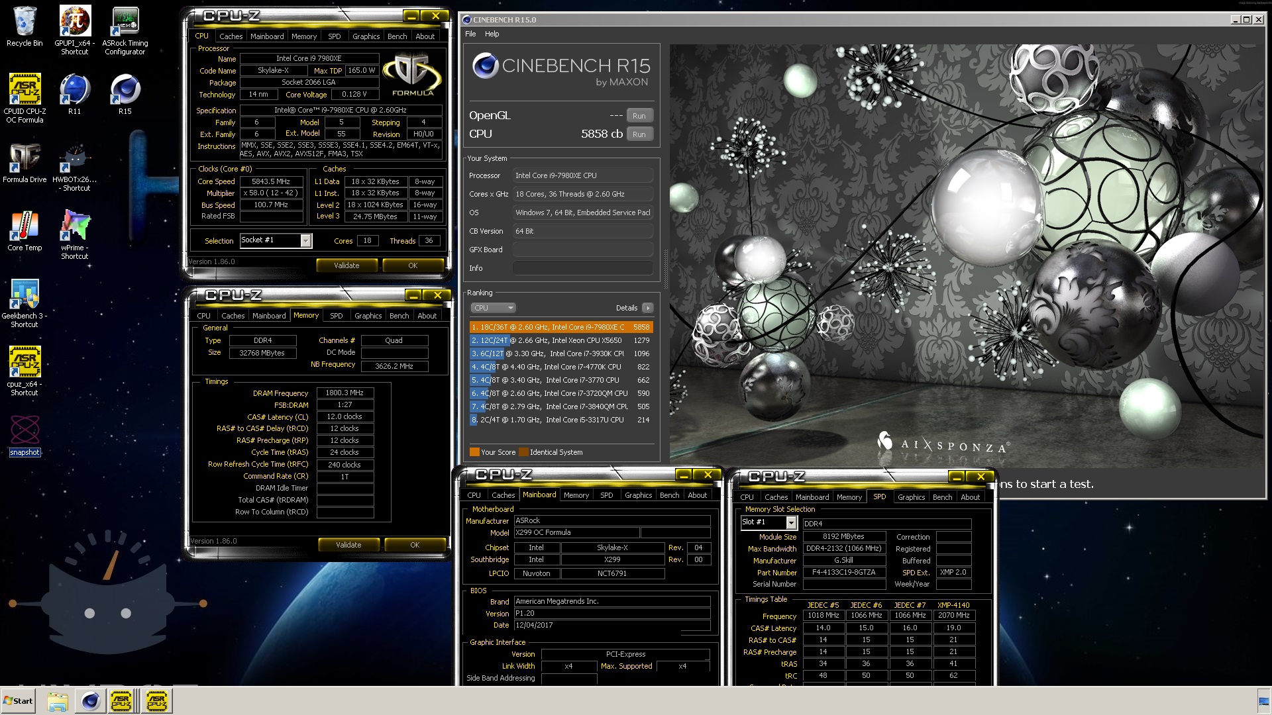Open the R11 Cinebench desktop icon
The height and width of the screenshot is (715, 1272).
[74, 95]
